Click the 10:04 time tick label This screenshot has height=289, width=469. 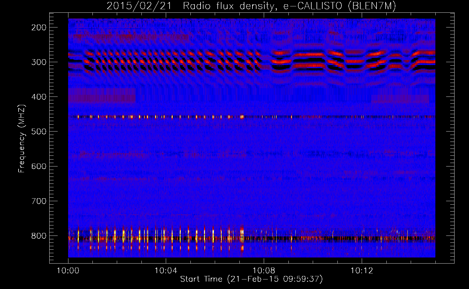166,271
